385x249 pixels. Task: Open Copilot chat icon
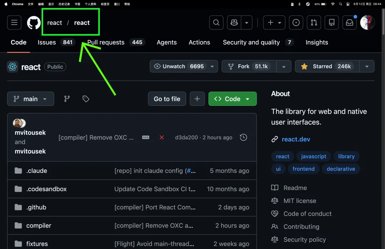234,22
